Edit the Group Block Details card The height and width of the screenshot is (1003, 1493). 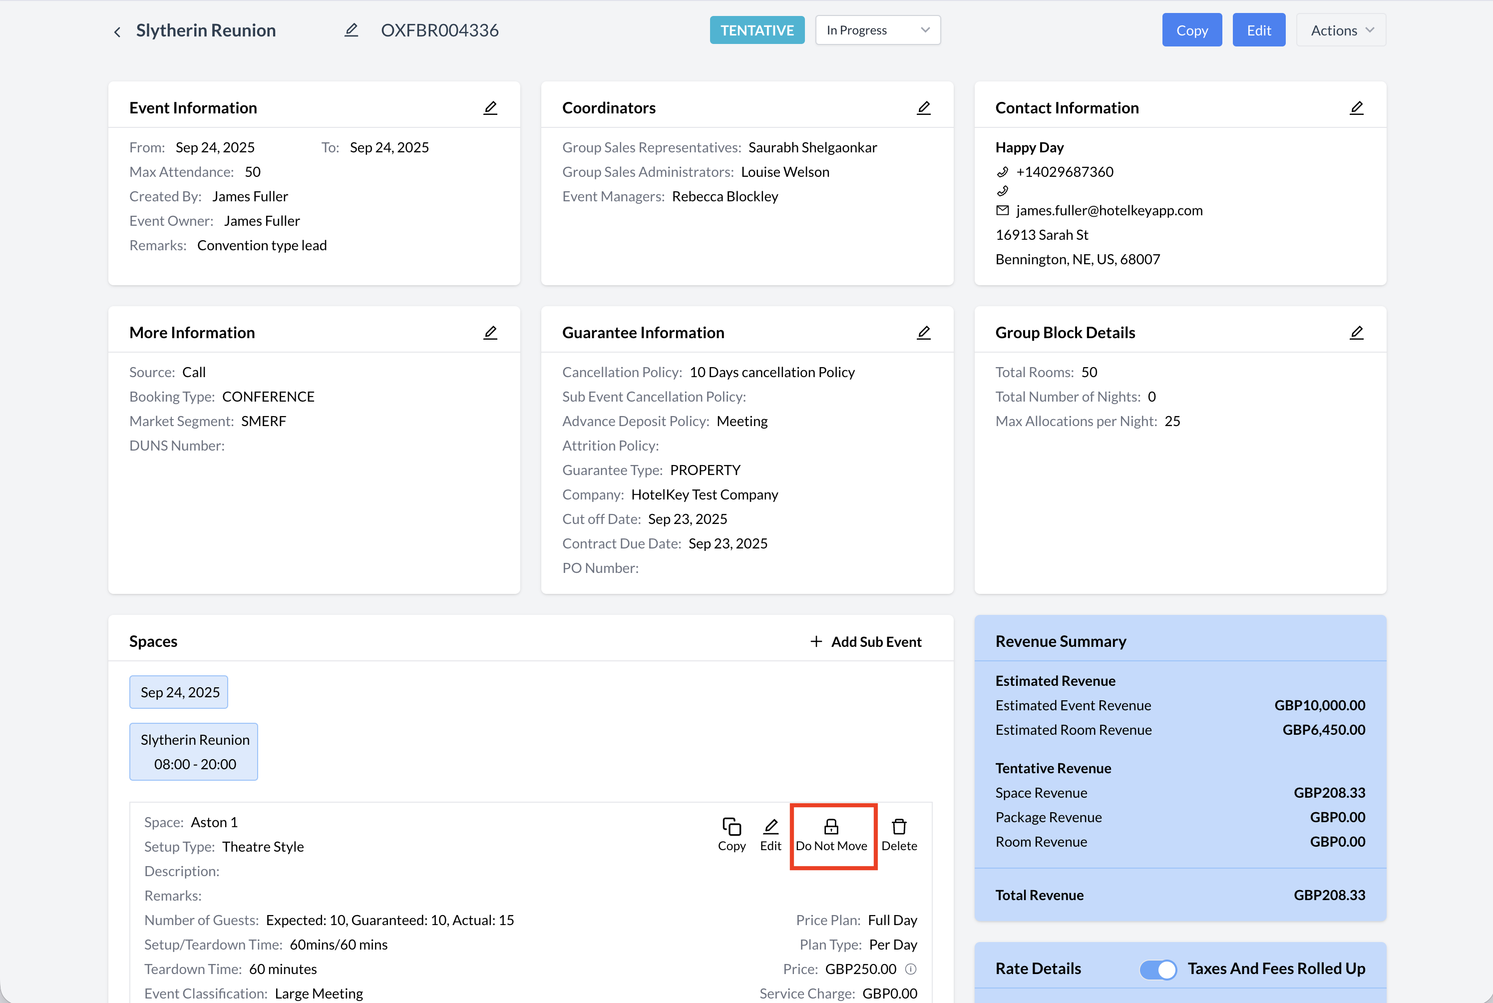[1356, 333]
